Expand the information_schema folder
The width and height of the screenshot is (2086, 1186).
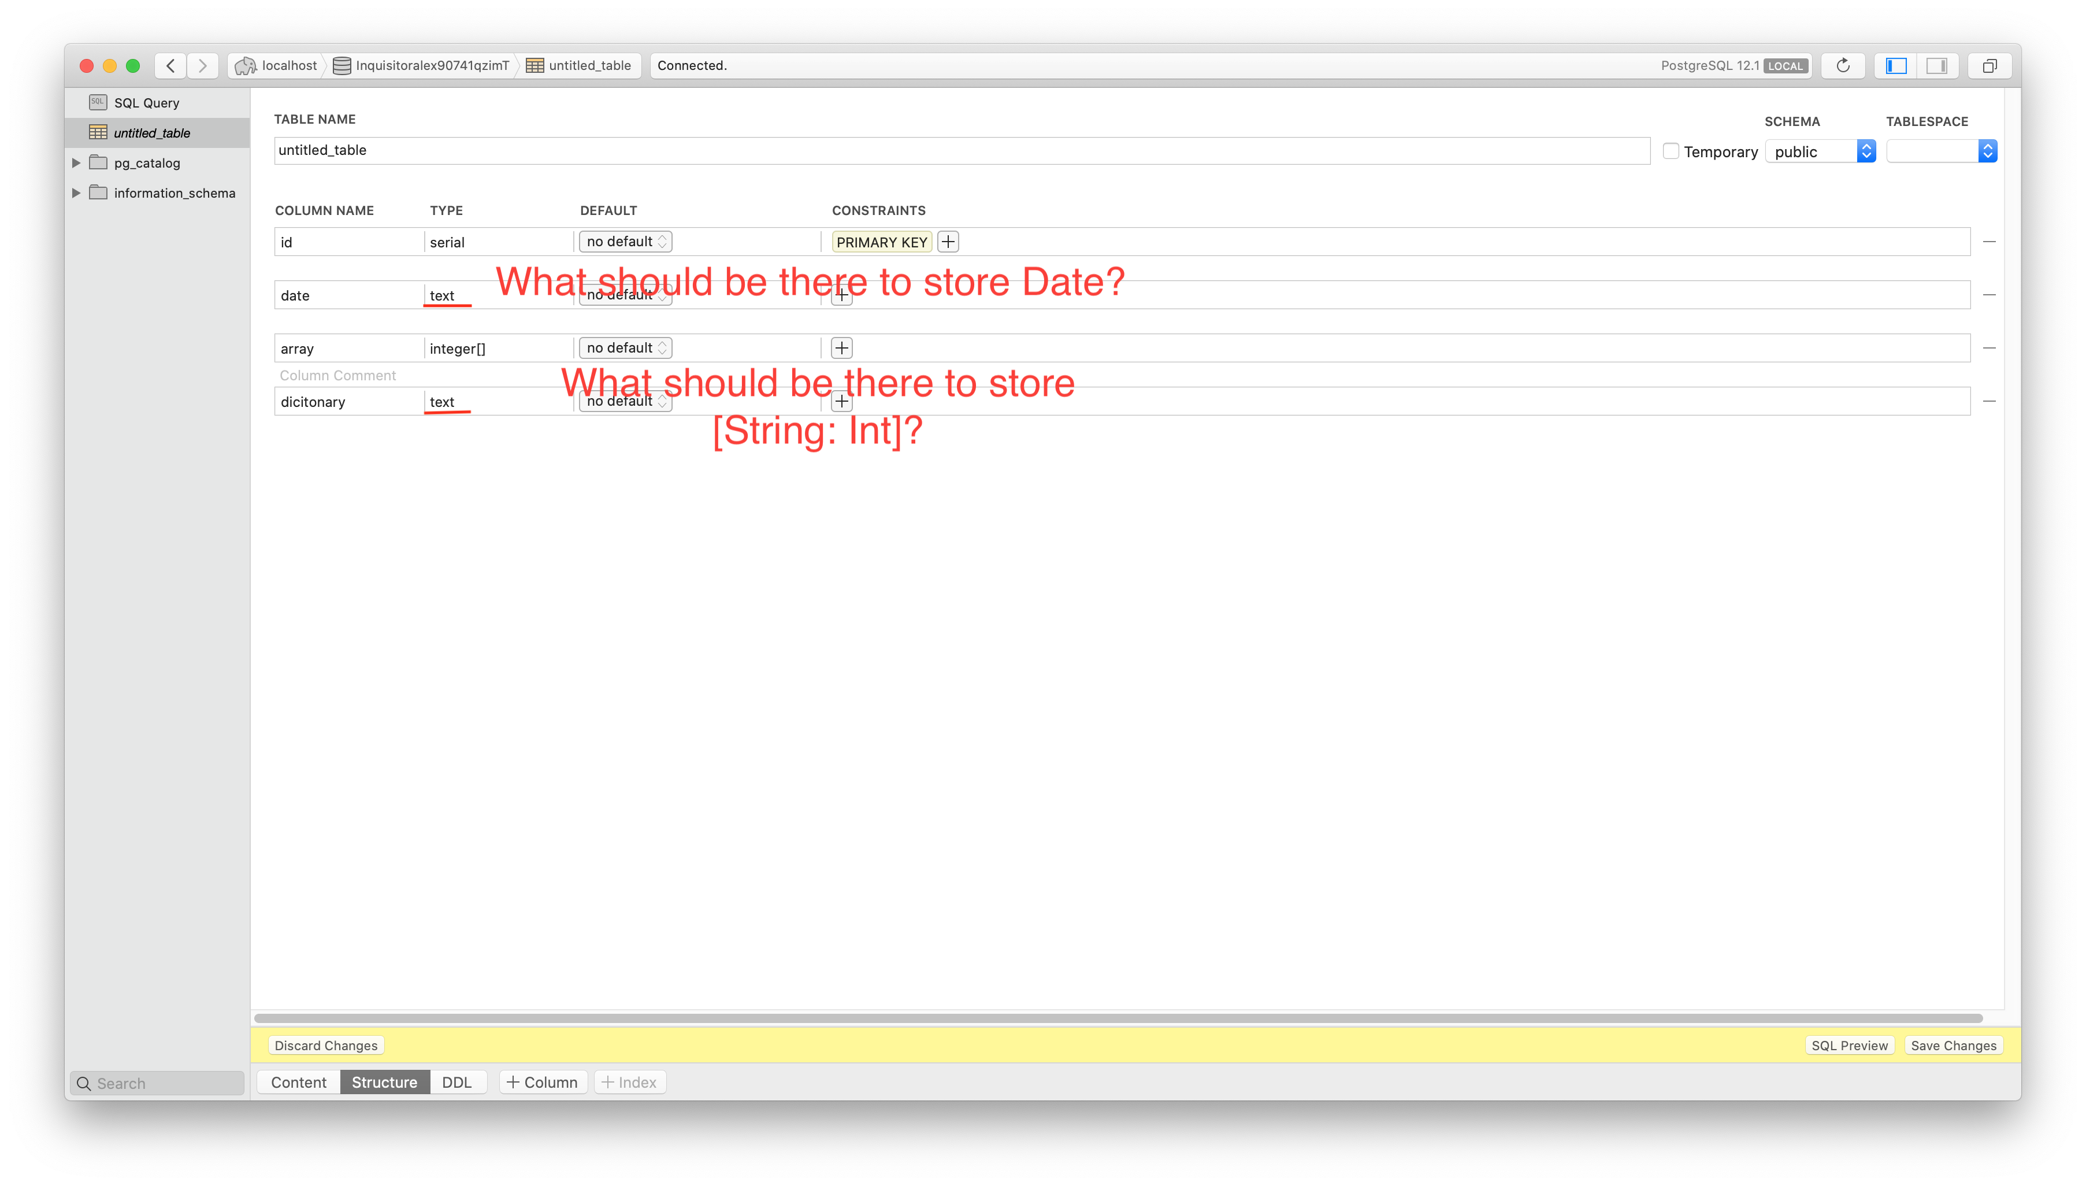76,193
